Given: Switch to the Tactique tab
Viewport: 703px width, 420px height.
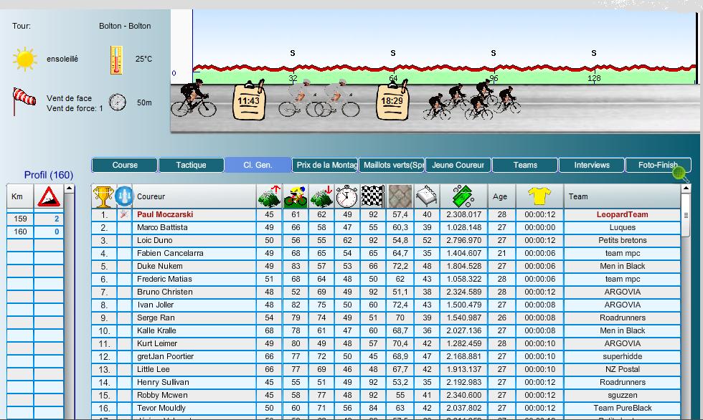Looking at the screenshot, I should [x=191, y=165].
